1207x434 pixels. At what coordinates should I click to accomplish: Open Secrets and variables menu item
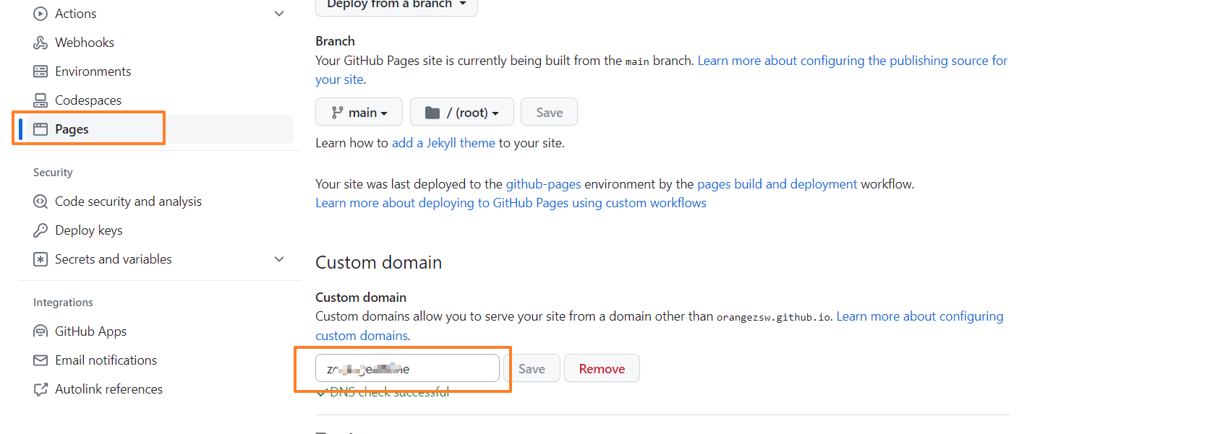coord(114,259)
